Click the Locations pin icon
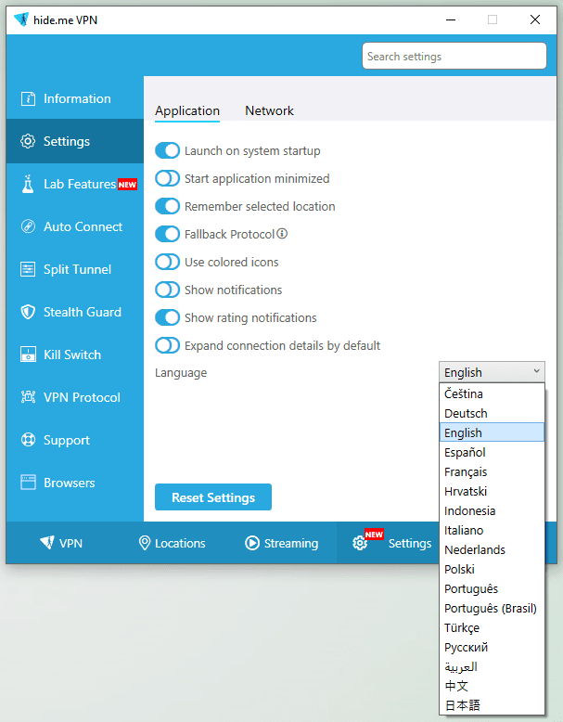The height and width of the screenshot is (722, 563). coord(145,543)
